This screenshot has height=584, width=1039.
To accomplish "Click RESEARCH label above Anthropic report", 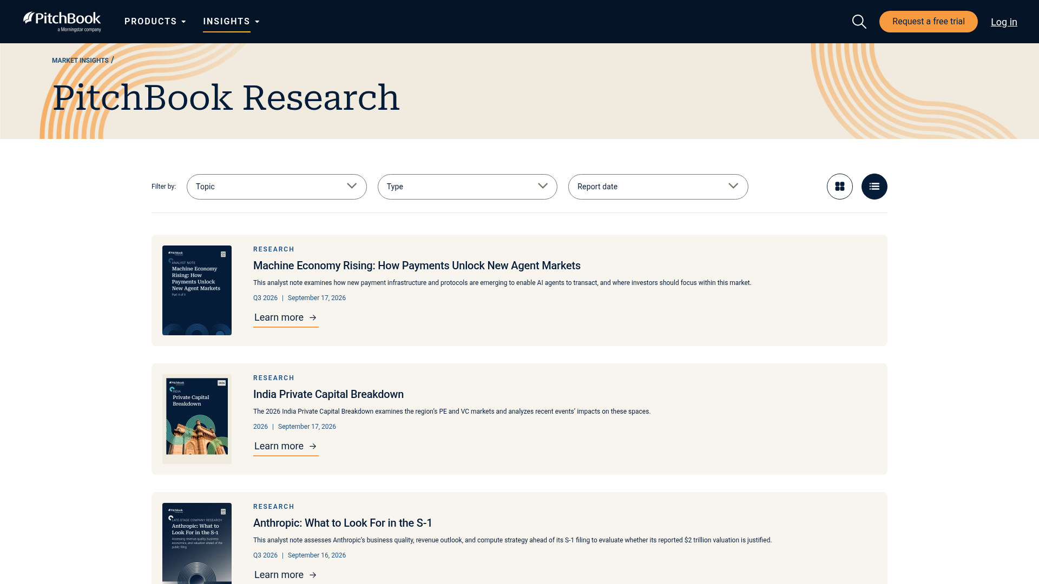I will pos(274,507).
